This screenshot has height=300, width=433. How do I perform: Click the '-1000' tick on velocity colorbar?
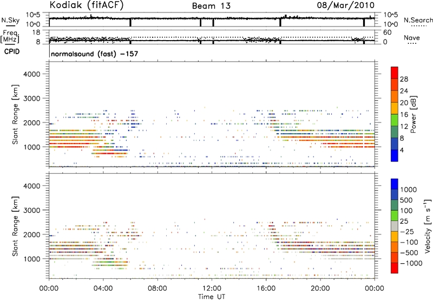click(411, 263)
